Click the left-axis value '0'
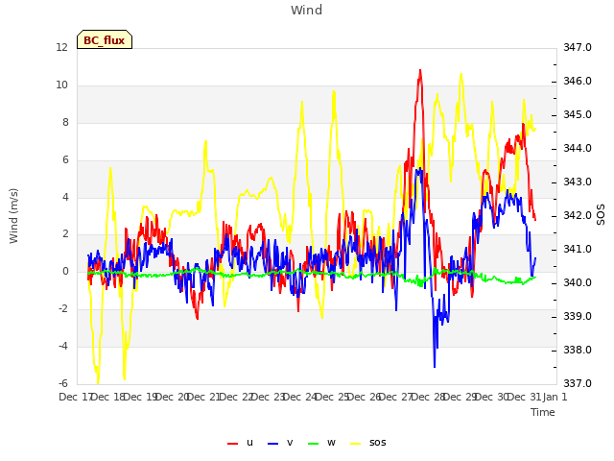 tap(65, 271)
